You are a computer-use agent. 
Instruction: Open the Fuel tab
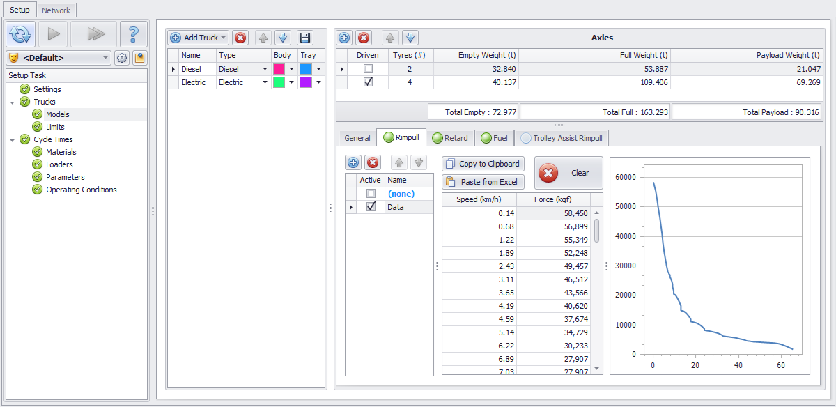tap(494, 138)
